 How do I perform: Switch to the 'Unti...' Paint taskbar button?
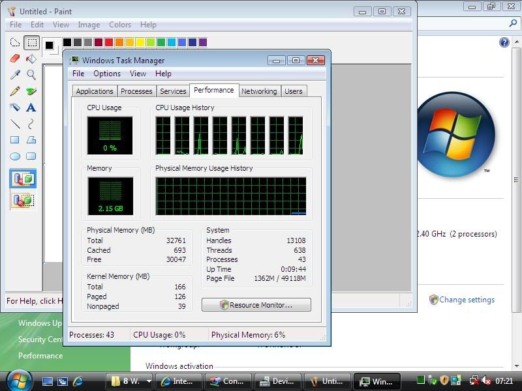327,381
